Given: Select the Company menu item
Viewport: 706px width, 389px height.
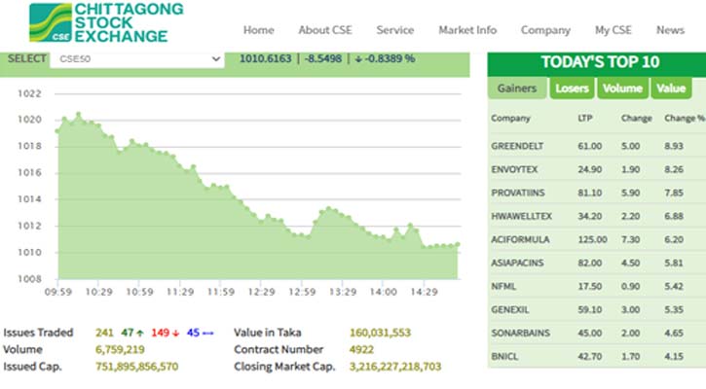Looking at the screenshot, I should pyautogui.click(x=545, y=30).
